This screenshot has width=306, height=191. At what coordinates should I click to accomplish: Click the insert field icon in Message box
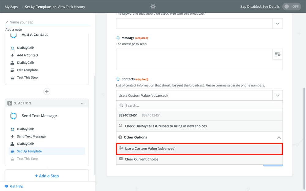[277, 54]
